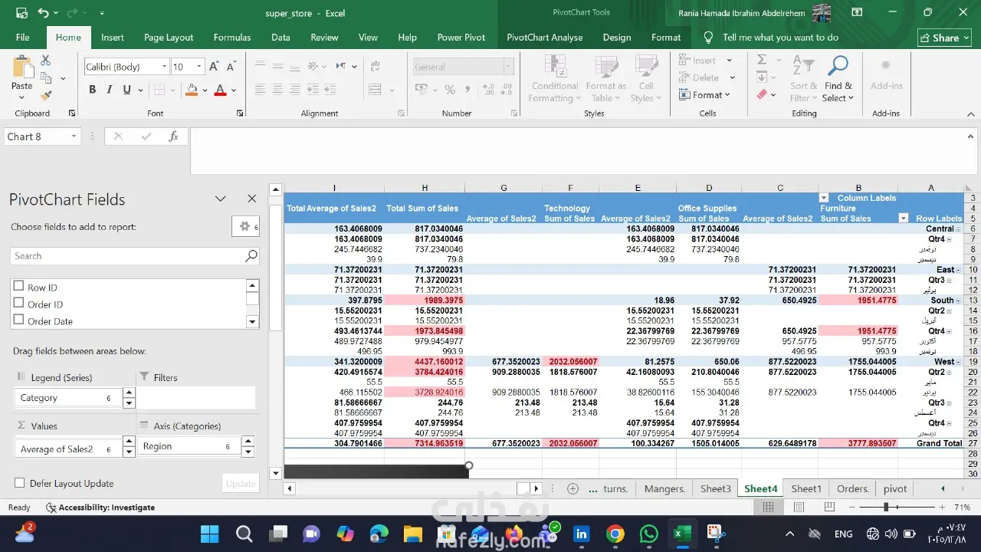Add a new sheet with plus icon
This screenshot has width=981, height=552.
(x=573, y=488)
